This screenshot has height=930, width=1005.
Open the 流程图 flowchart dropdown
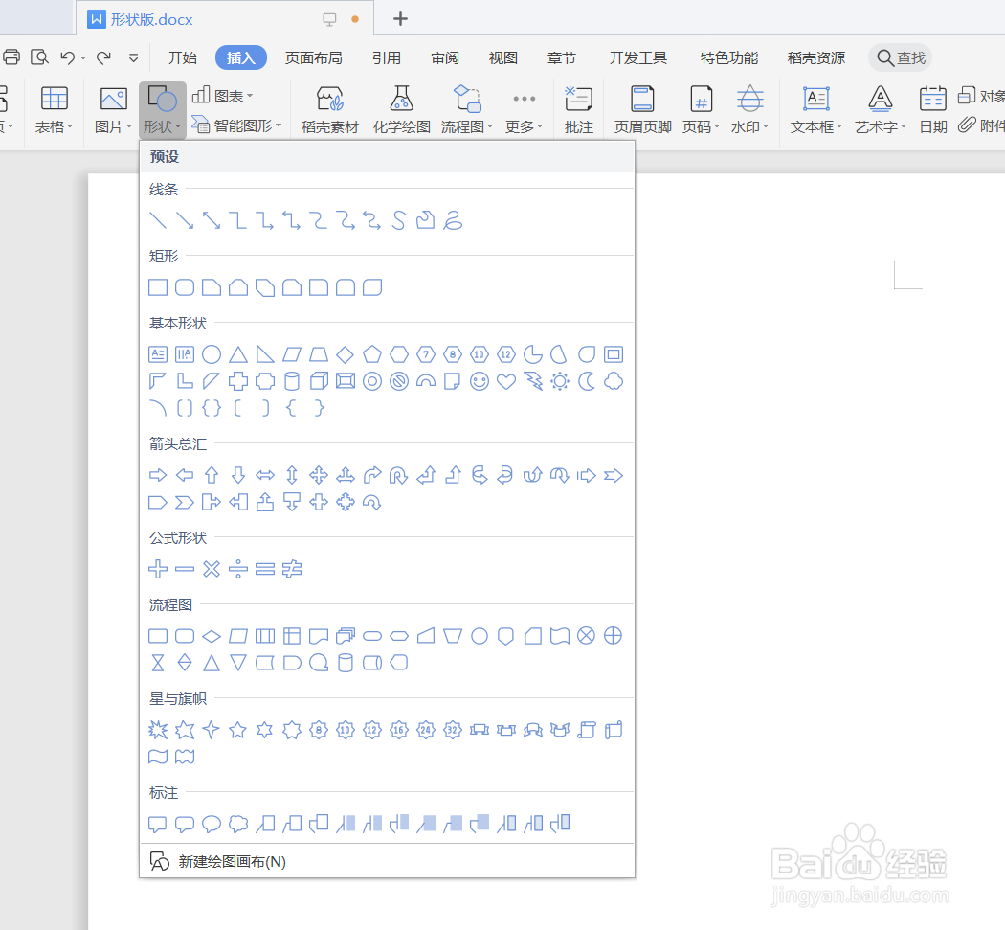tap(467, 110)
